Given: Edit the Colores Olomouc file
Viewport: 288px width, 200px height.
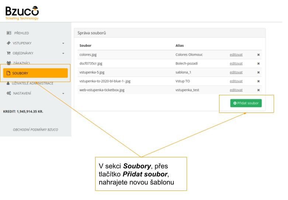Looking at the screenshot, I should coord(236,55).
